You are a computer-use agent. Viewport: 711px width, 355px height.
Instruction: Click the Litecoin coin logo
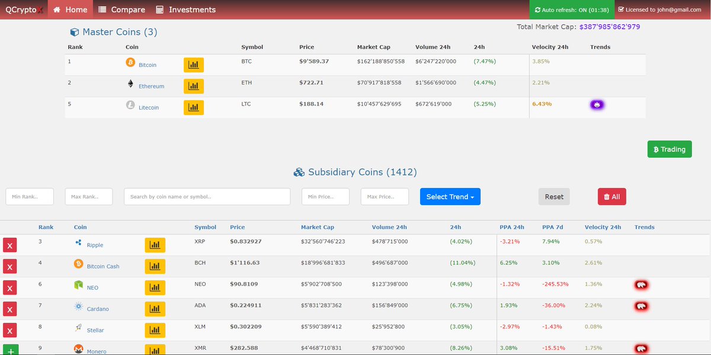[x=130, y=105]
